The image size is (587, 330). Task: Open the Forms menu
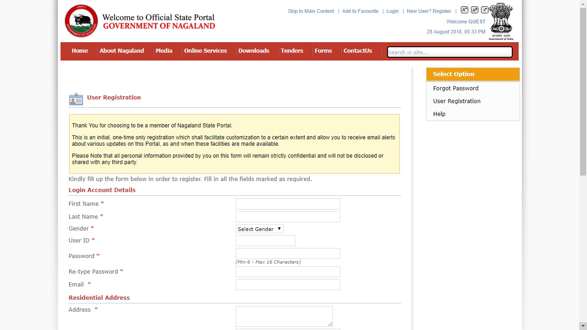click(x=323, y=51)
